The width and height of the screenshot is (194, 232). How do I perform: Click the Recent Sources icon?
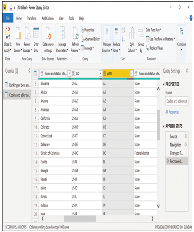[28, 33]
